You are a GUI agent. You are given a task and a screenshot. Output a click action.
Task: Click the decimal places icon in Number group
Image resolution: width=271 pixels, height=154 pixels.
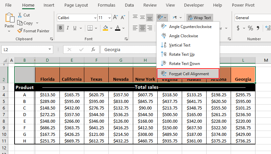click(x=268, y=28)
